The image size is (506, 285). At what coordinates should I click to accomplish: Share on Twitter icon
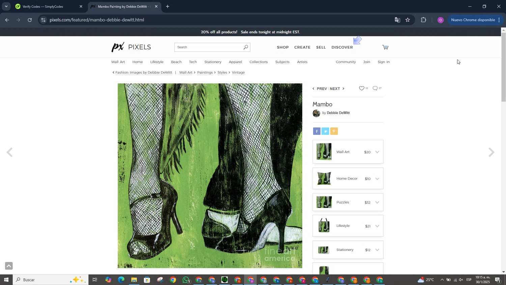(325, 131)
